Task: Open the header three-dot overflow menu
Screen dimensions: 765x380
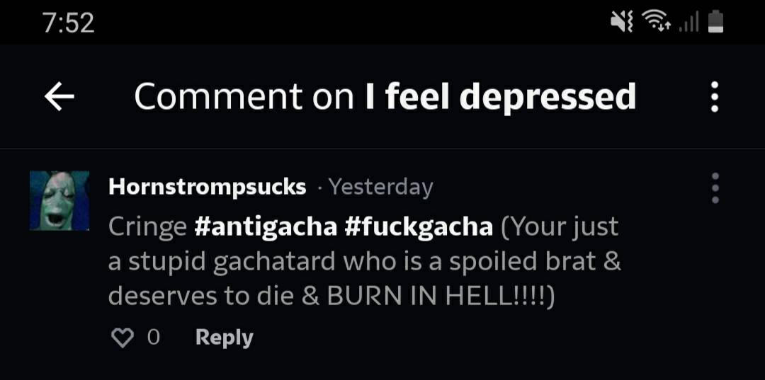Action: 714,96
